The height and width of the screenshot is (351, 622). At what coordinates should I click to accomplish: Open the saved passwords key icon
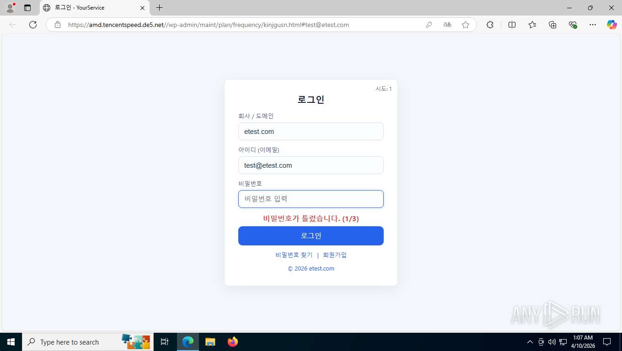[429, 25]
